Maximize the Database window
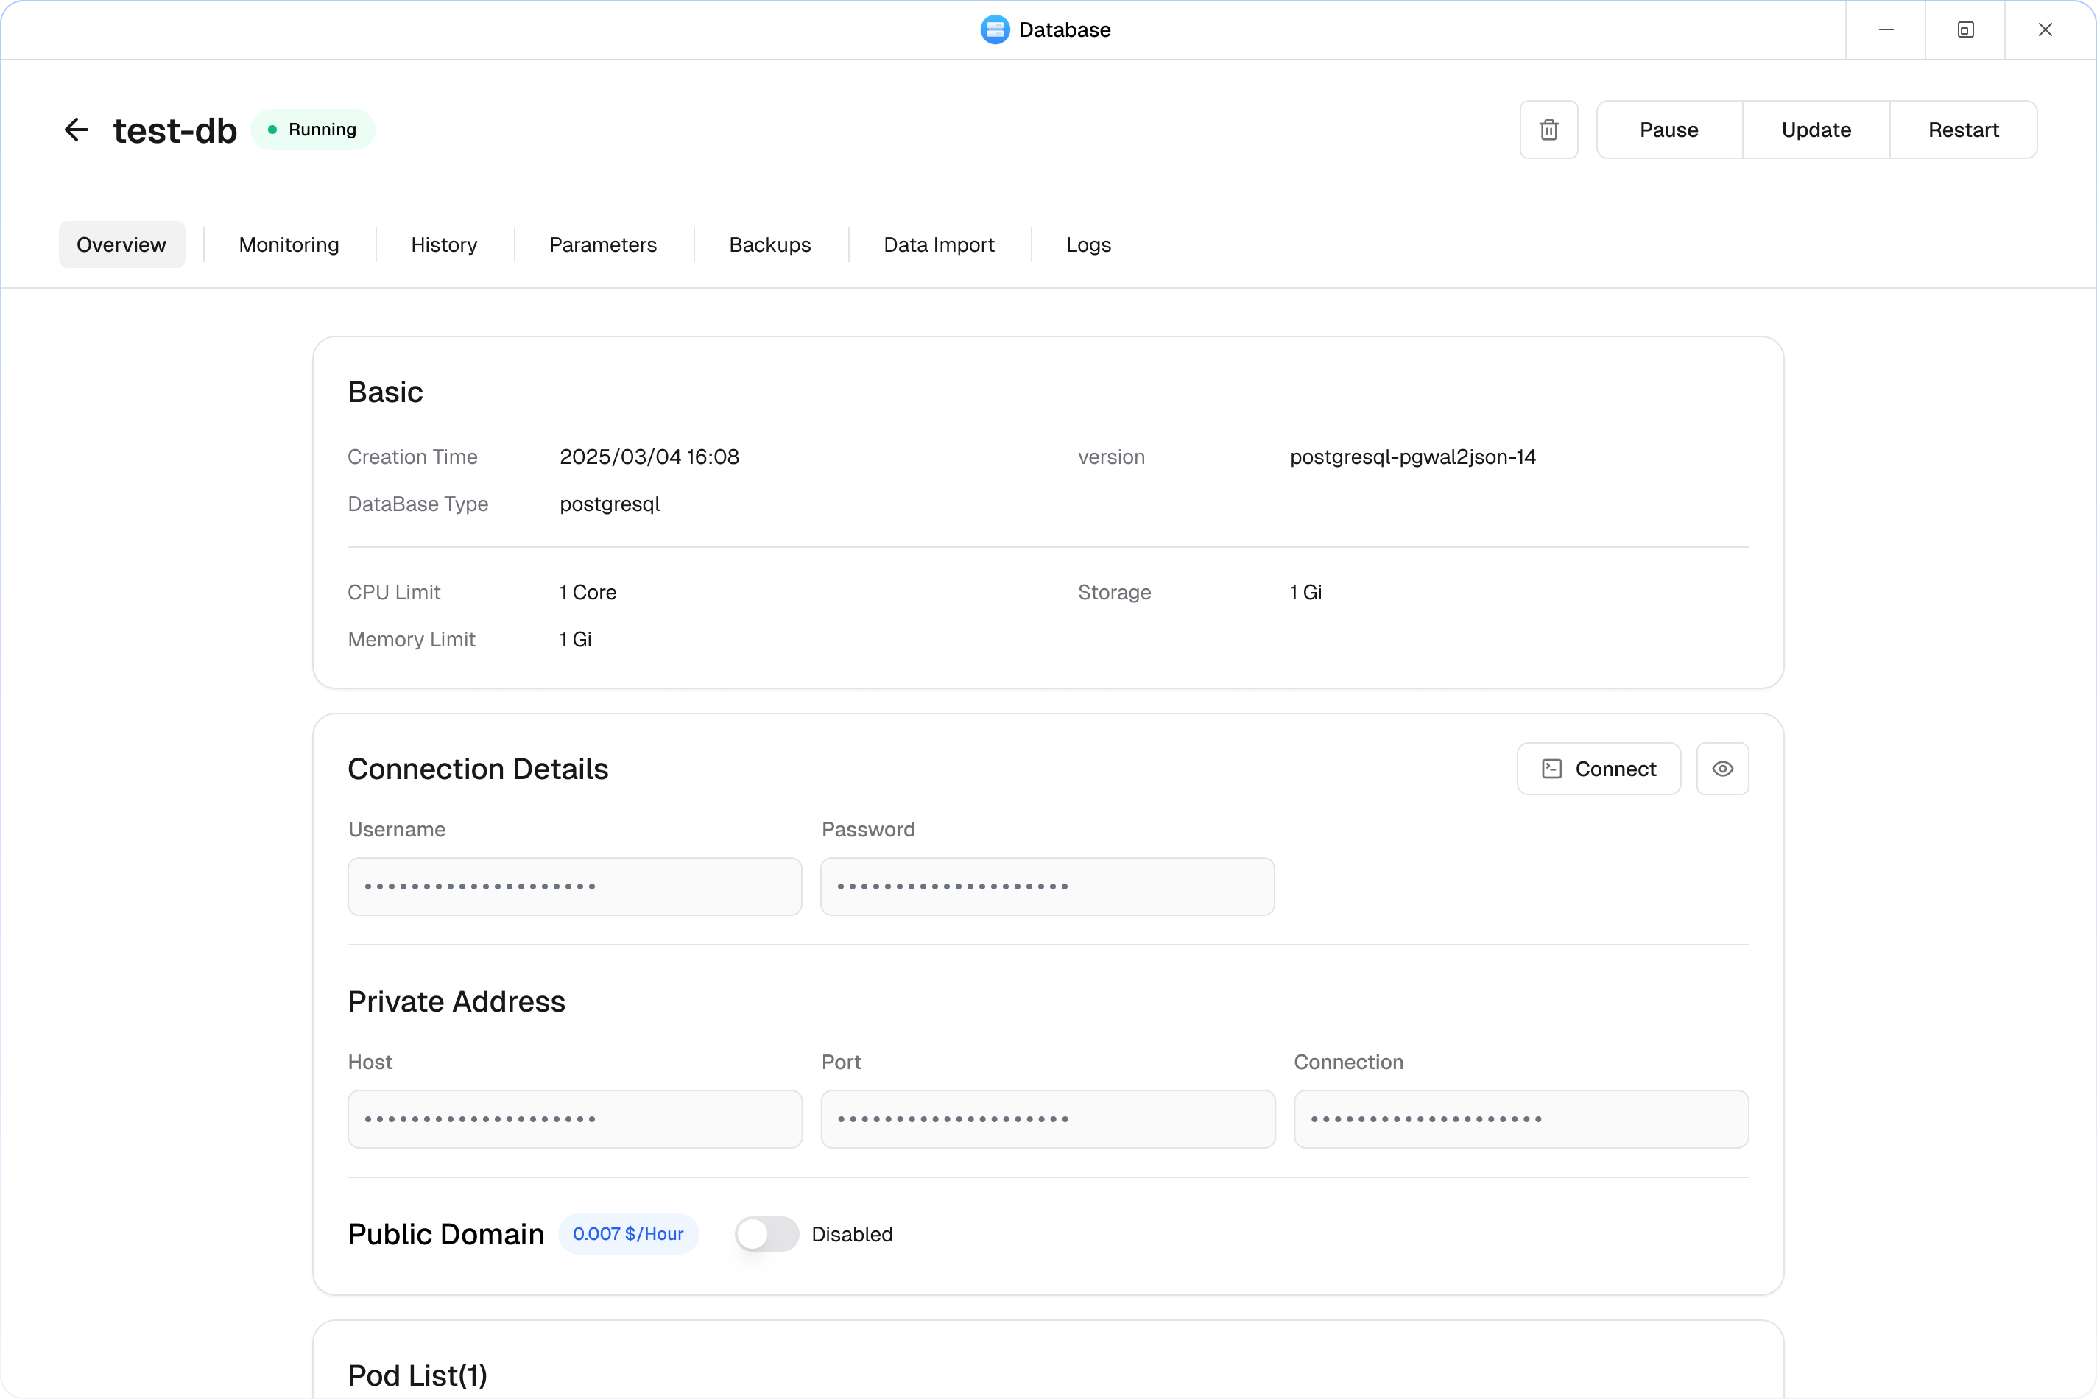The height and width of the screenshot is (1399, 2097). (x=1965, y=29)
